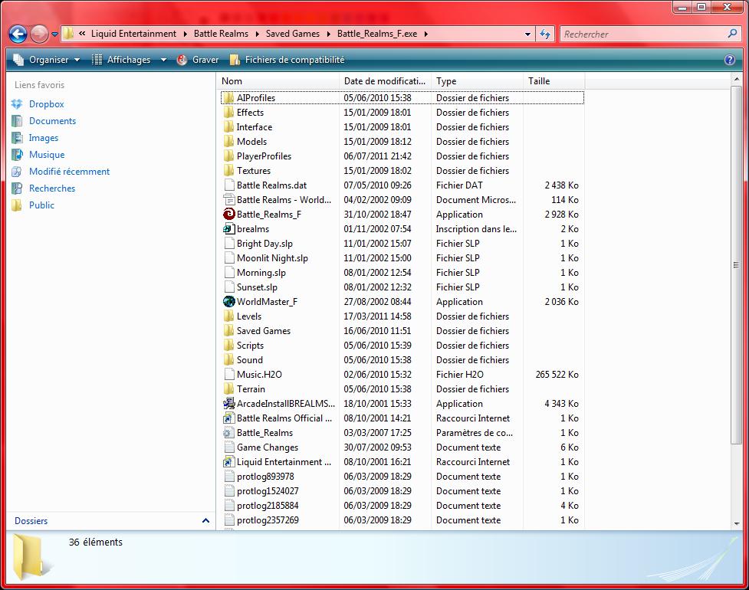Click the Graver toolbar button

point(198,60)
